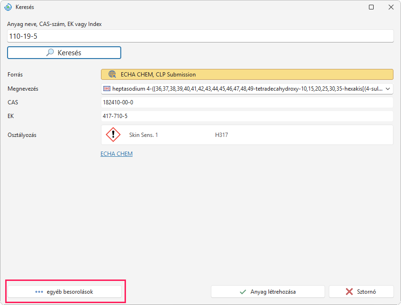Open egyéb besorolások button
This screenshot has width=401, height=305.
pos(65,292)
